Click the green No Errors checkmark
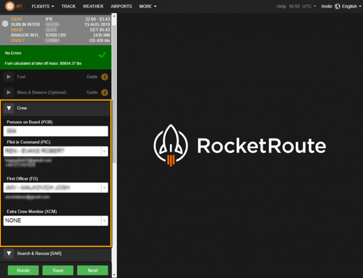Viewport: 363px width, 278px height. pos(102,55)
